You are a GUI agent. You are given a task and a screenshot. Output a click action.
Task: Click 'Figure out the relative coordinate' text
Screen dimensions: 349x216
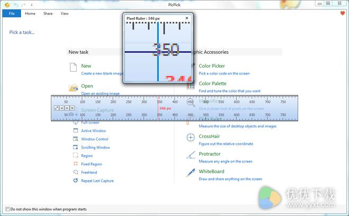pyautogui.click(x=226, y=144)
